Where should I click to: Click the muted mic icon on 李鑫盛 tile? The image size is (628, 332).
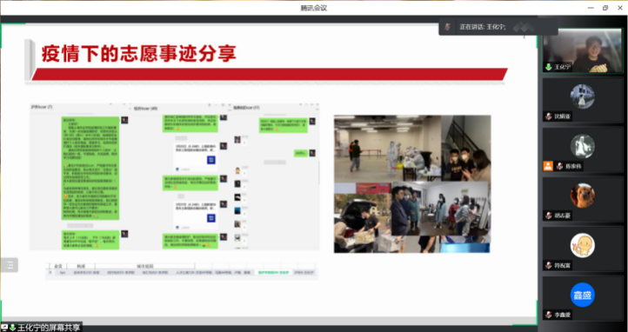click(548, 315)
